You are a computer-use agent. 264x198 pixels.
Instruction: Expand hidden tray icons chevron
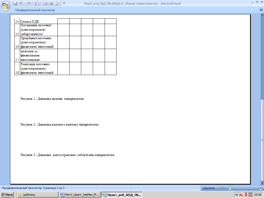(237, 195)
